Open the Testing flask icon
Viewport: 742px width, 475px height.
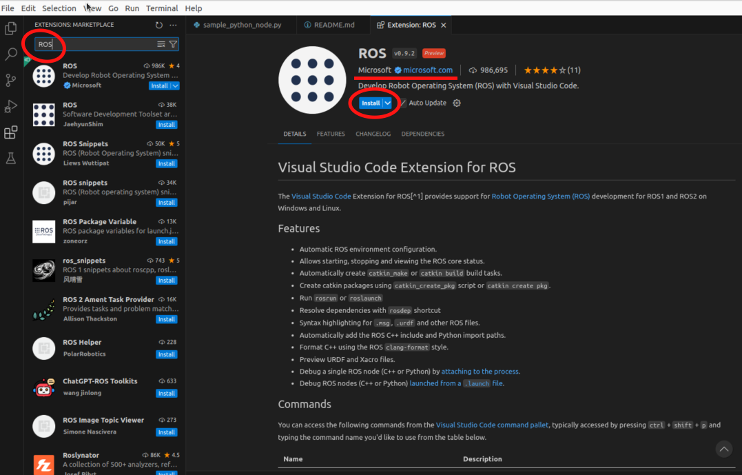(10, 158)
